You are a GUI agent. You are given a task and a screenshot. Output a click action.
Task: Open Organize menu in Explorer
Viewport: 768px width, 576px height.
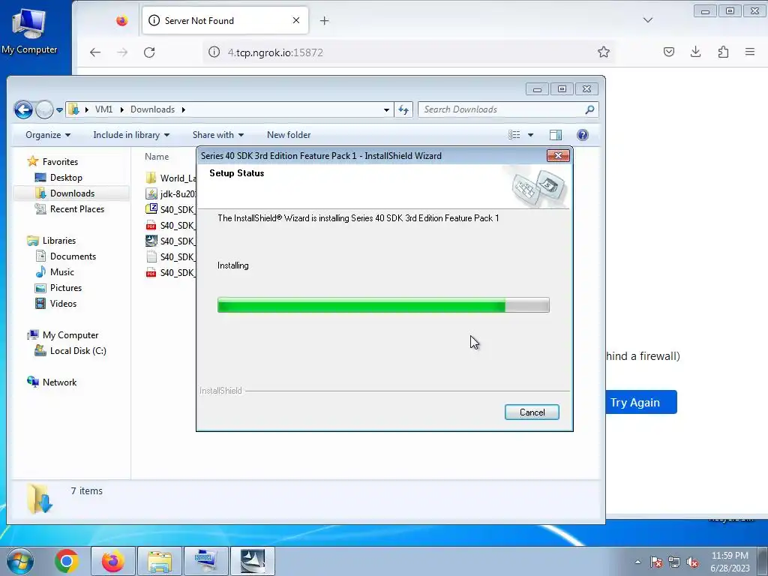48,135
